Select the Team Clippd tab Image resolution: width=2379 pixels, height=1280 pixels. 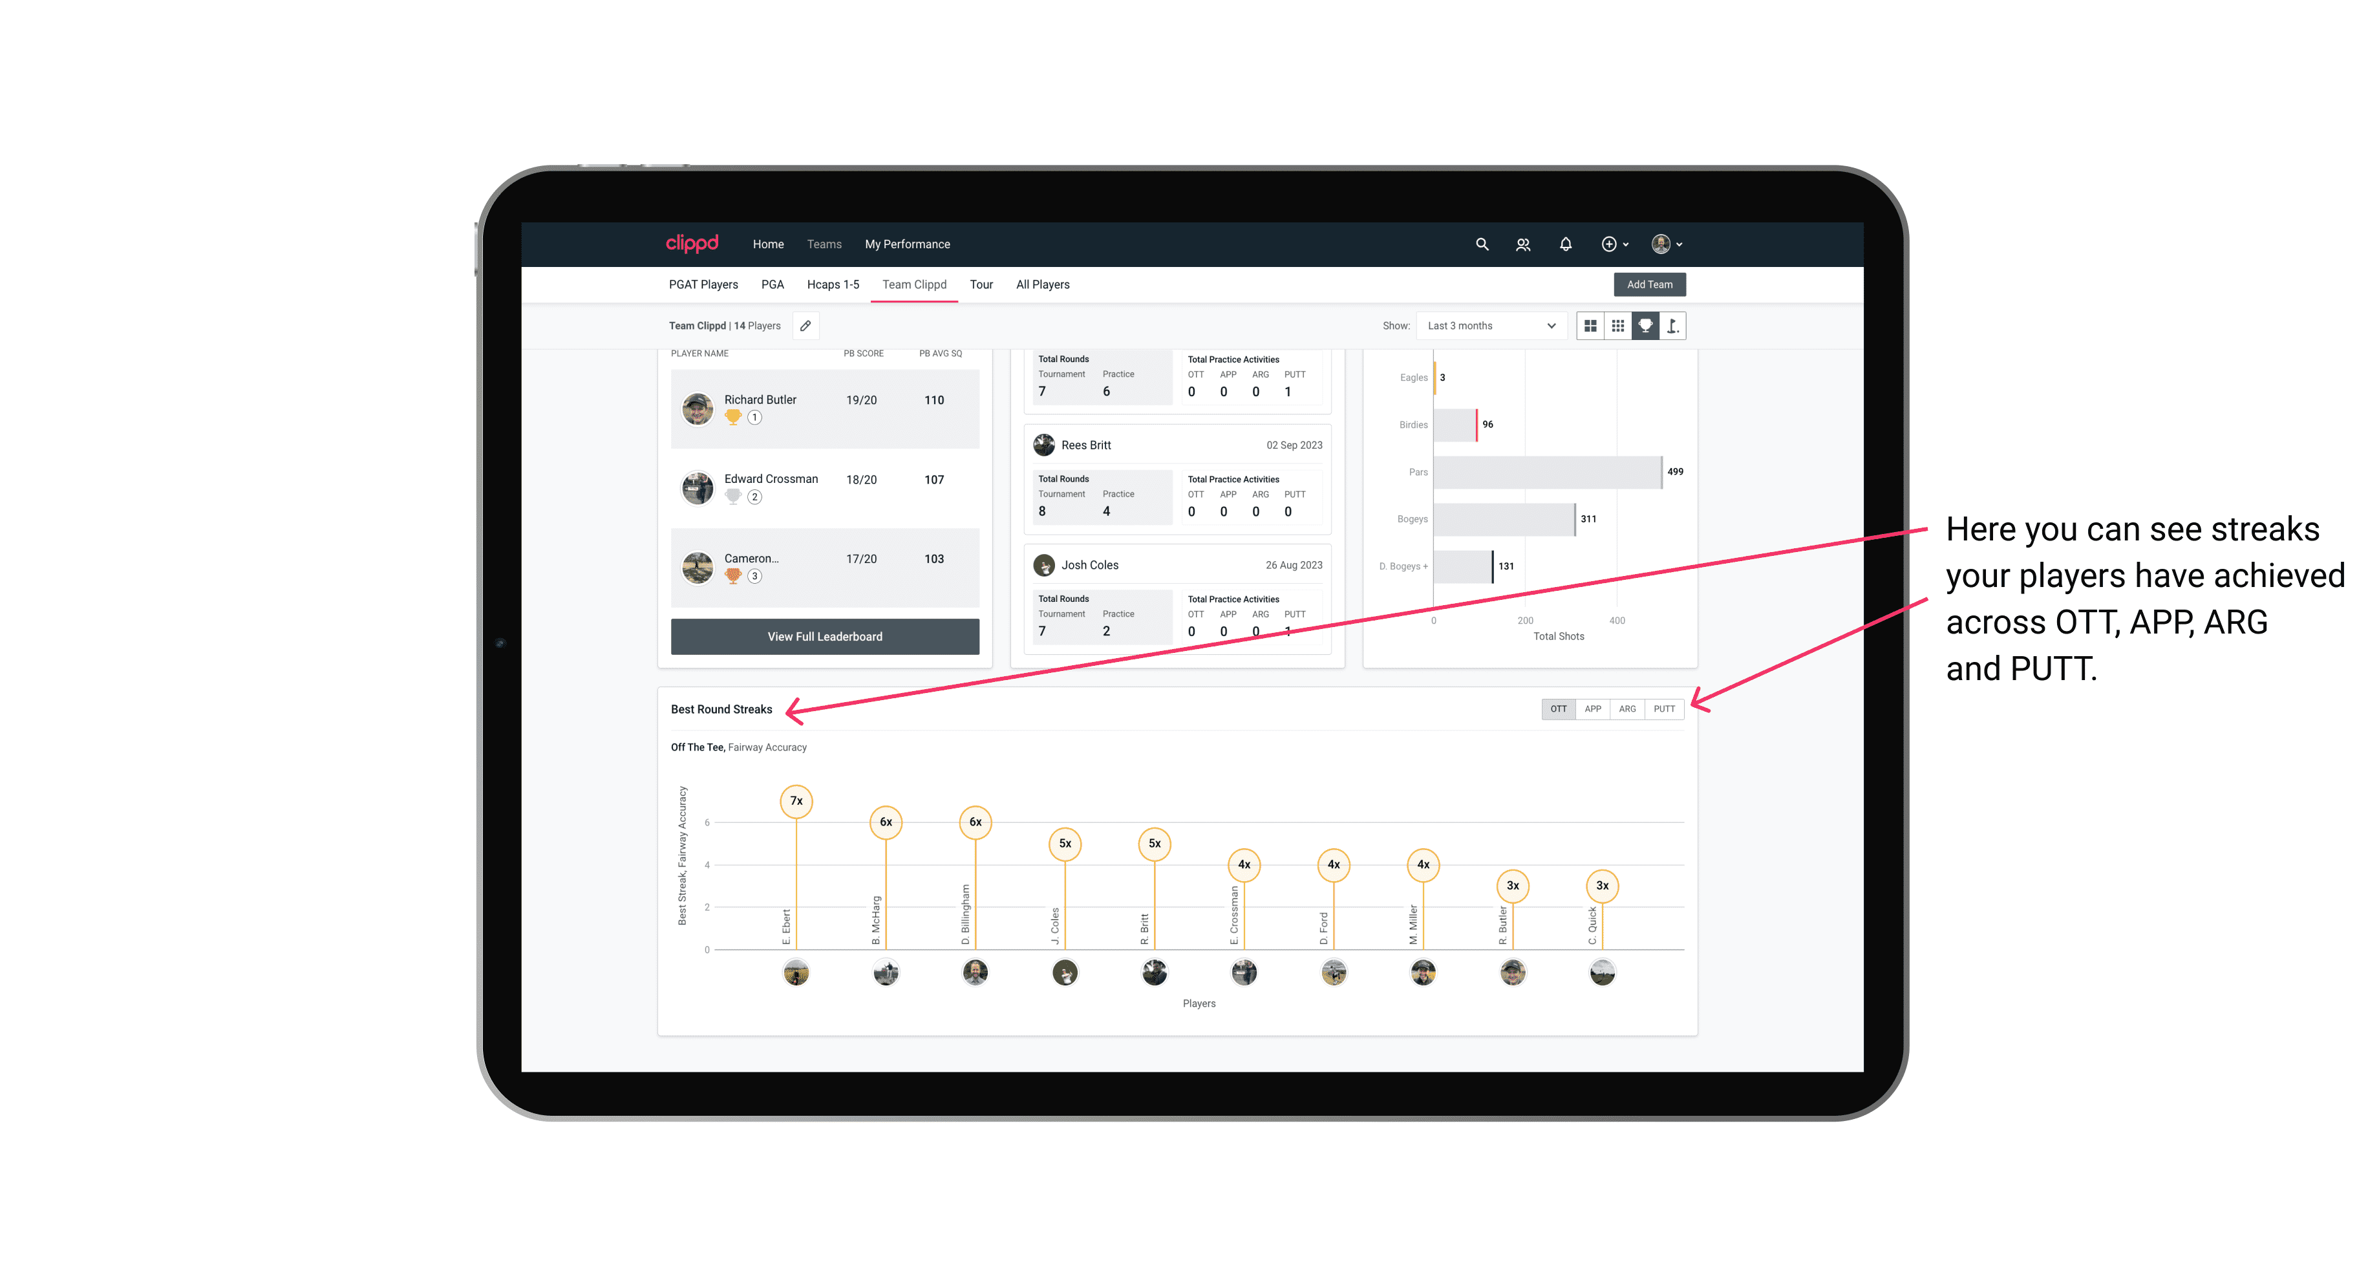click(915, 285)
